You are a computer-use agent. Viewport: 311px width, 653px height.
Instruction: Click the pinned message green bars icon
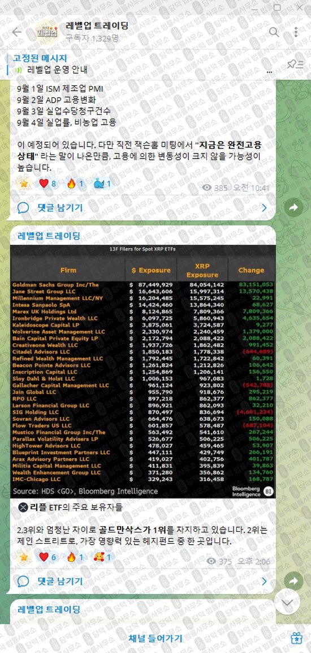click(18, 70)
